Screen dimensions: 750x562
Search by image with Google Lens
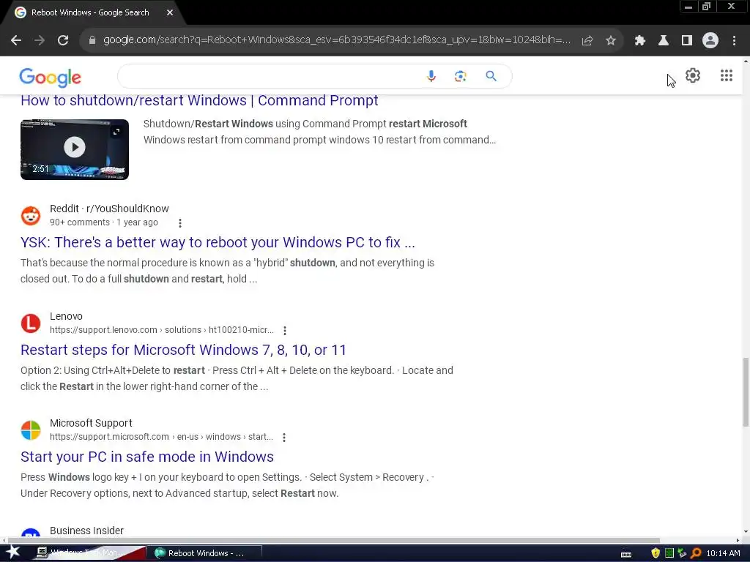[x=461, y=76]
